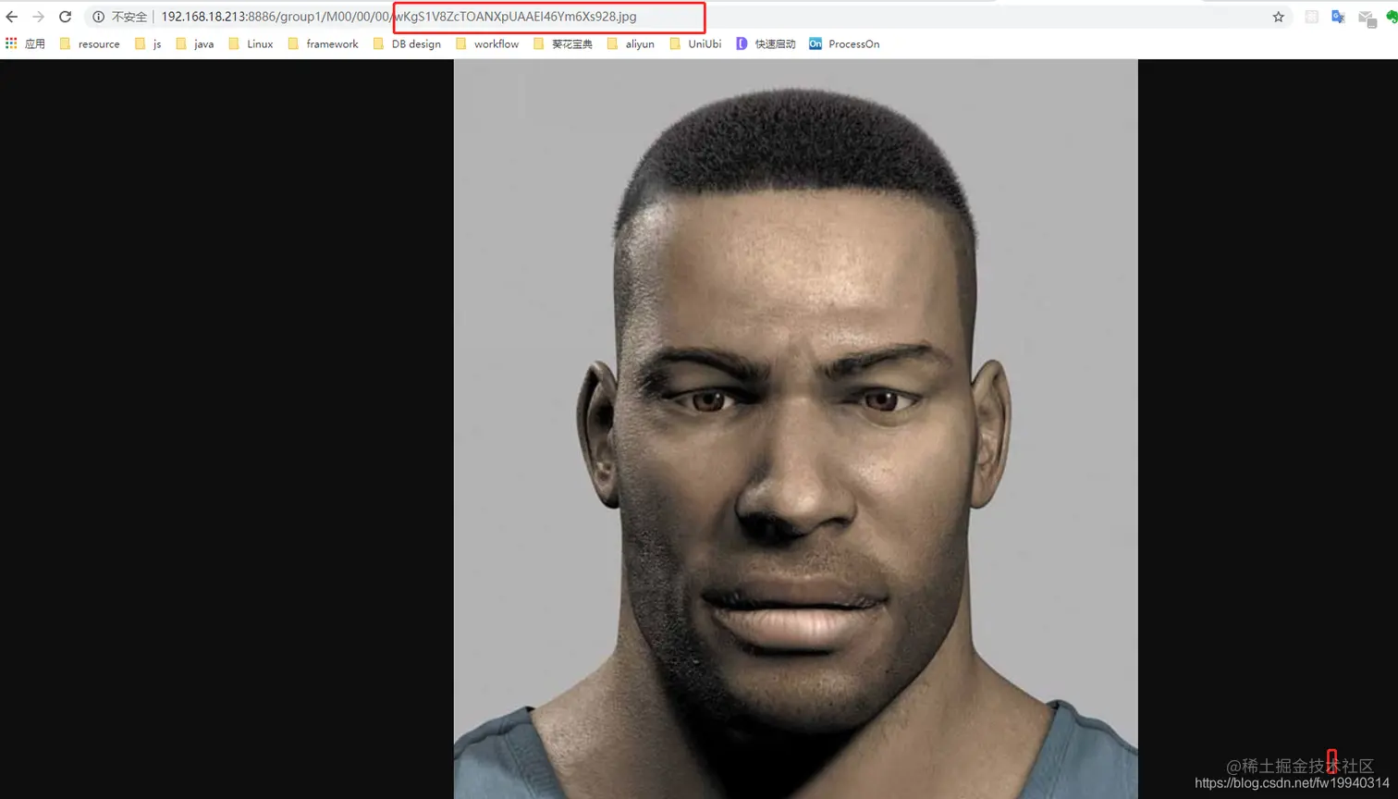Image resolution: width=1398 pixels, height=799 pixels.
Task: Open the framework bookmark folder
Action: click(x=323, y=43)
